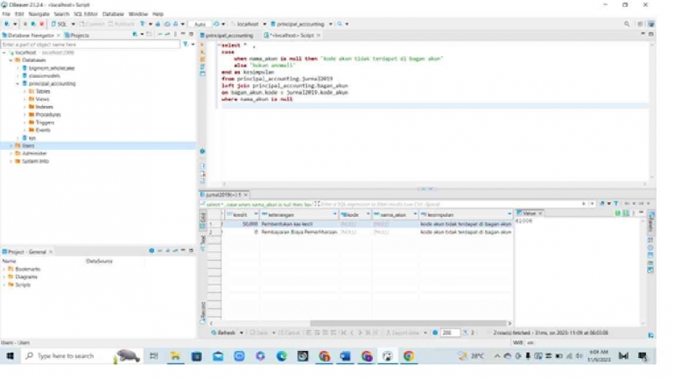Collapse the principal_accounting database node
674x379 pixels.
pyautogui.click(x=18, y=83)
